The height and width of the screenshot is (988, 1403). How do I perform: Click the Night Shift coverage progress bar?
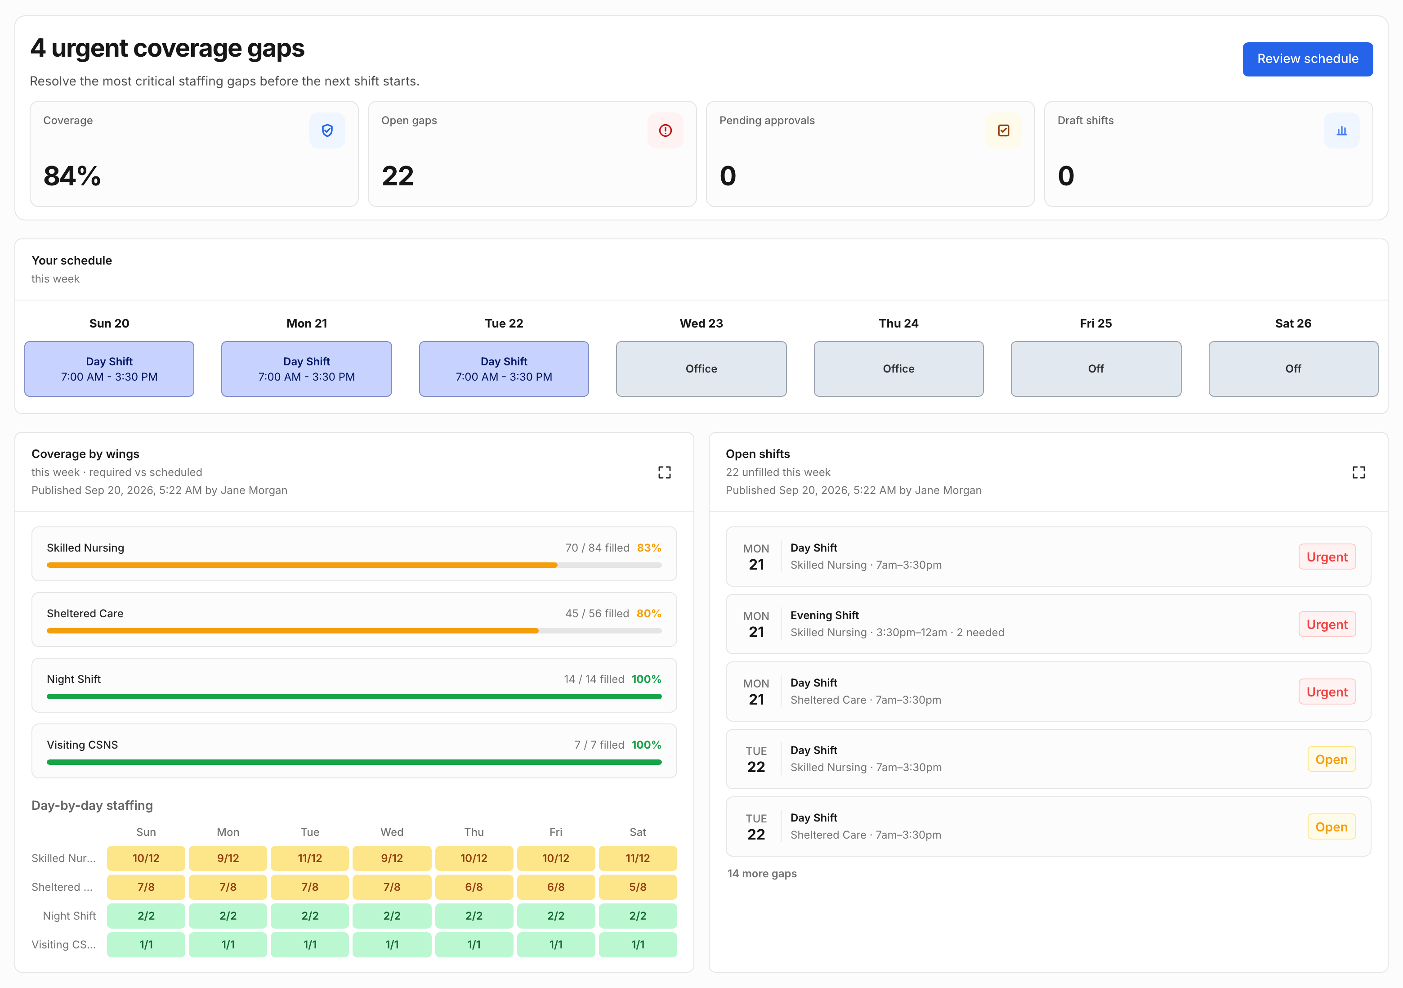pyautogui.click(x=354, y=696)
